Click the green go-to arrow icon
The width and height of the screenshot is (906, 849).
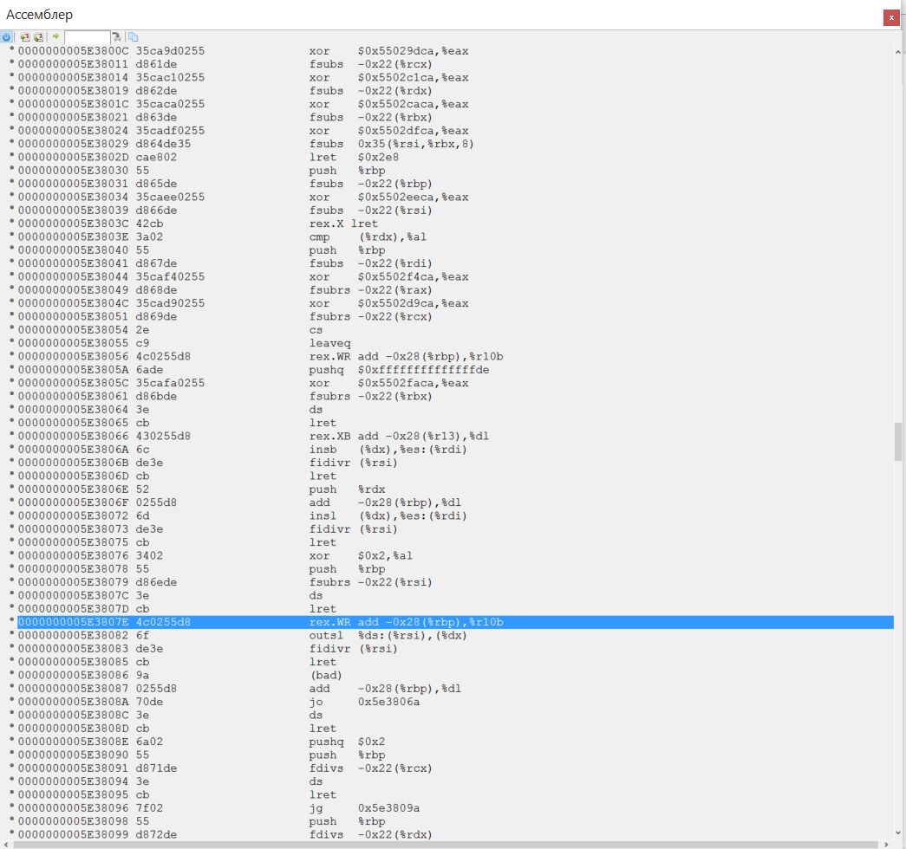click(x=55, y=37)
